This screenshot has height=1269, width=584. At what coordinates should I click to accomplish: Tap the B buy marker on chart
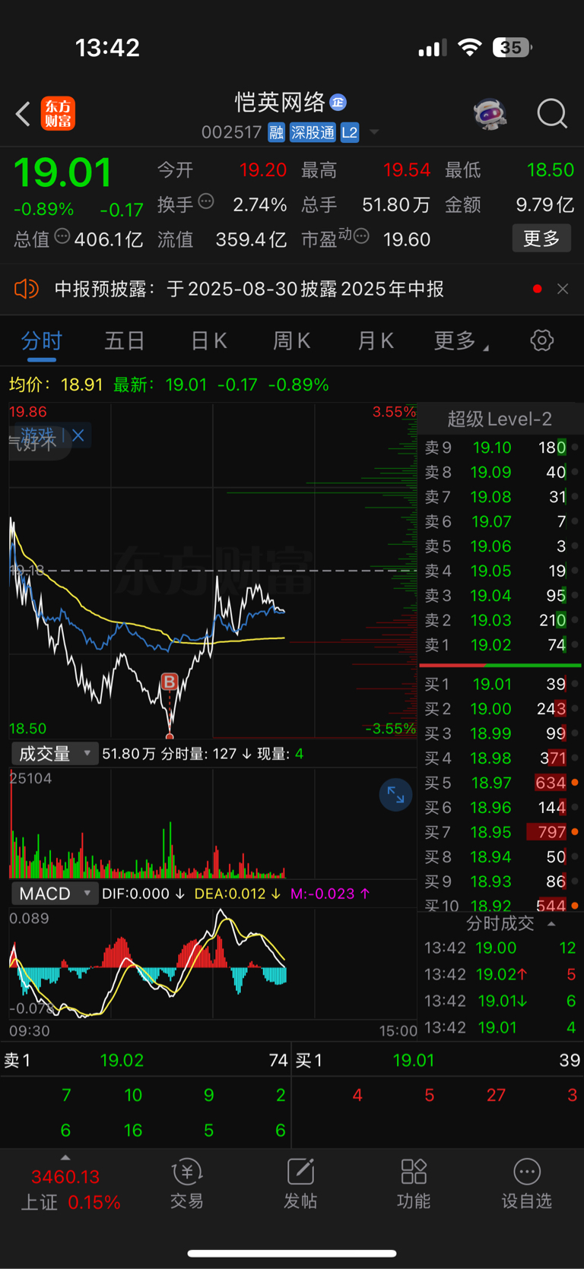(170, 682)
